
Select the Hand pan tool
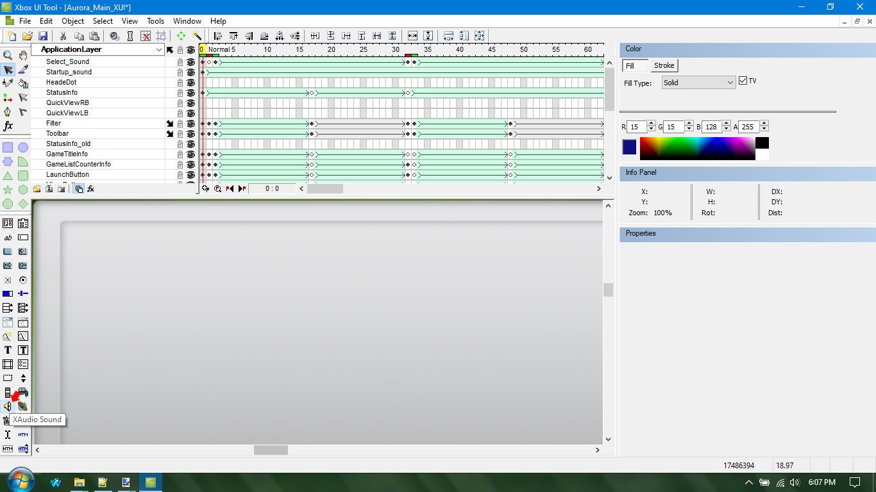click(23, 56)
